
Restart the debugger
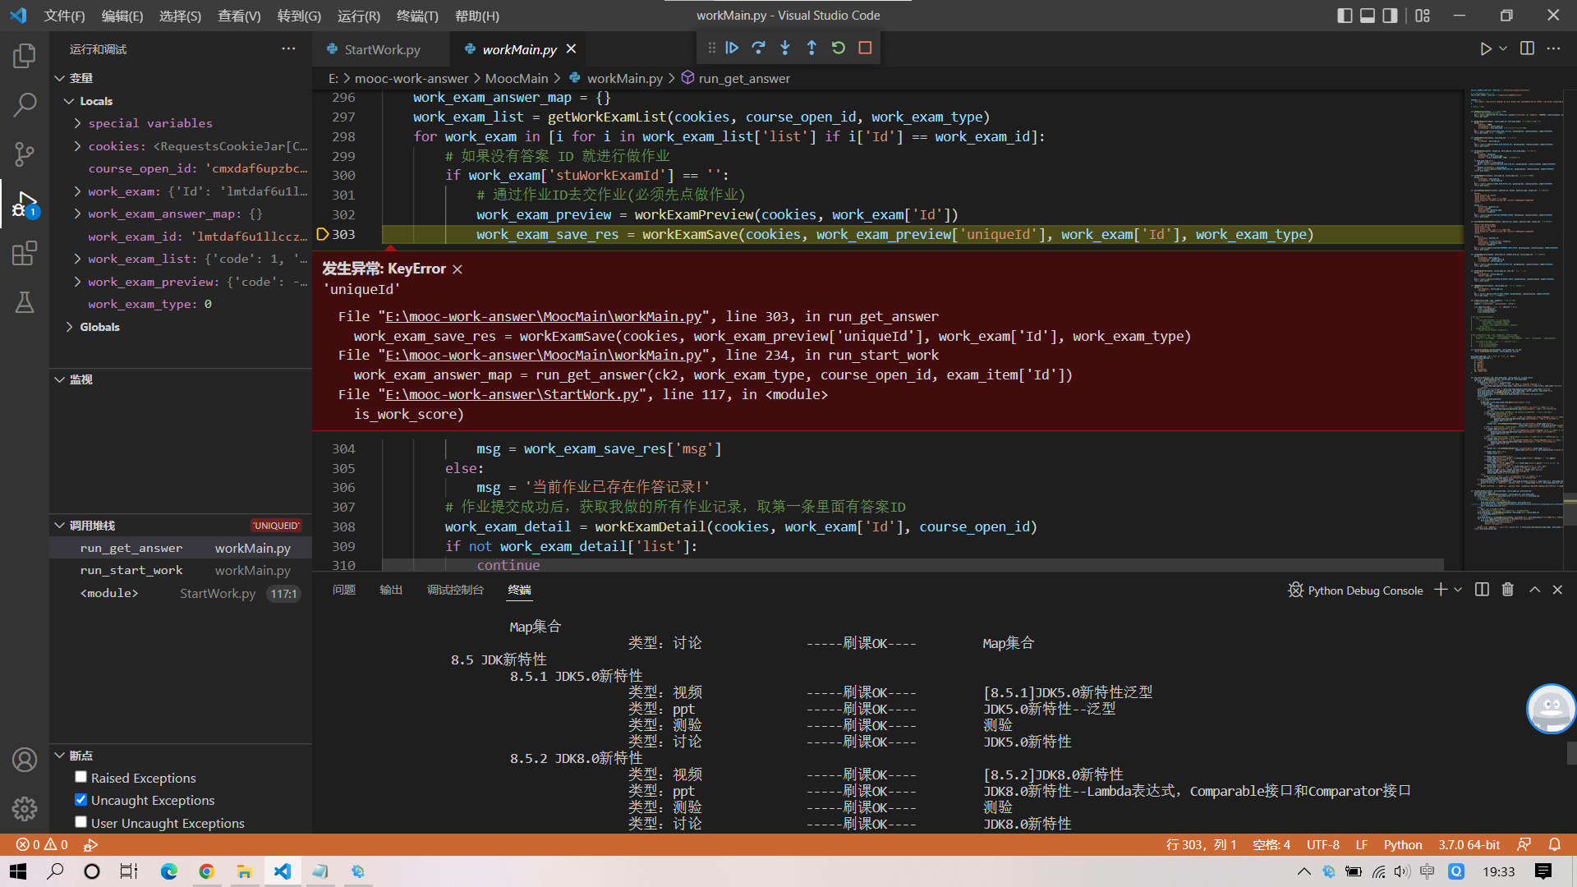pos(838,48)
